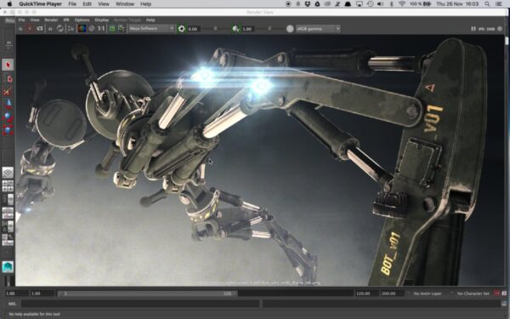Click the Wi-Fi status icon
Screen dimensions: 510x319
point(402,4)
